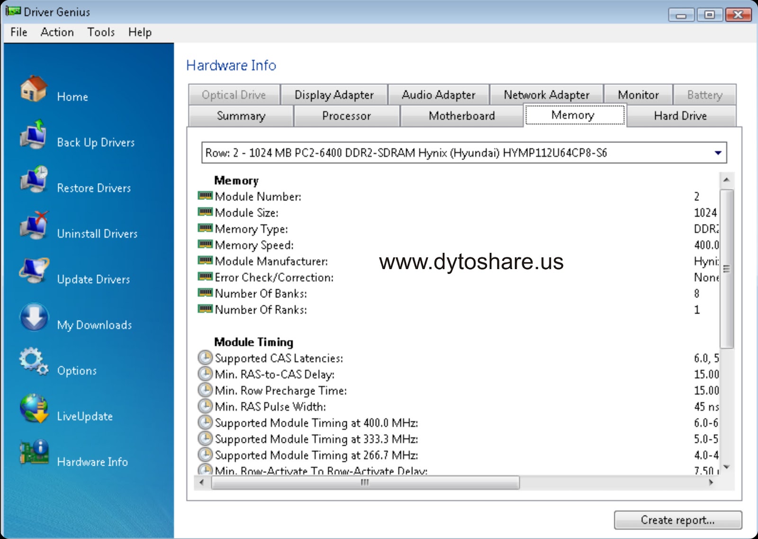758x539 pixels.
Task: Click the Back Up Drivers monitor icon
Action: coord(33,135)
